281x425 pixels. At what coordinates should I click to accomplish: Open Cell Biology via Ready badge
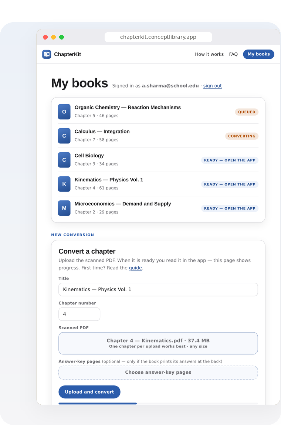click(230, 160)
